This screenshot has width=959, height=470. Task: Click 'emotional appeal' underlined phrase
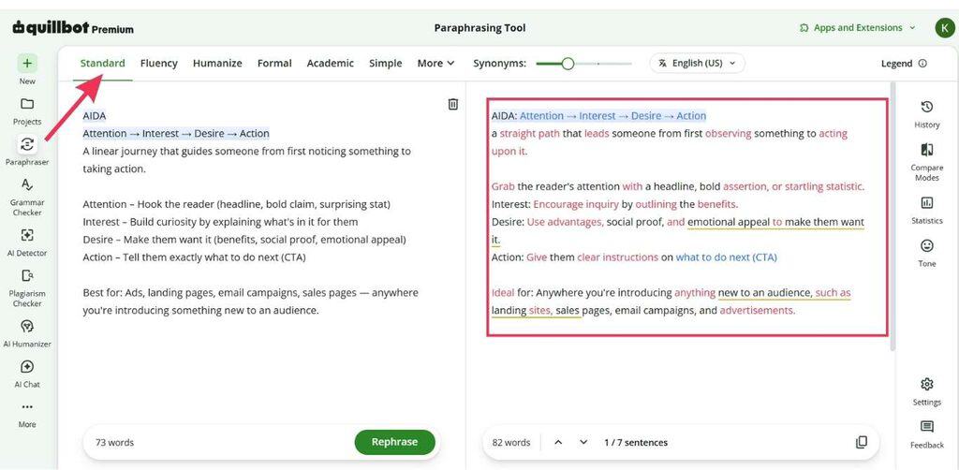coord(729,222)
